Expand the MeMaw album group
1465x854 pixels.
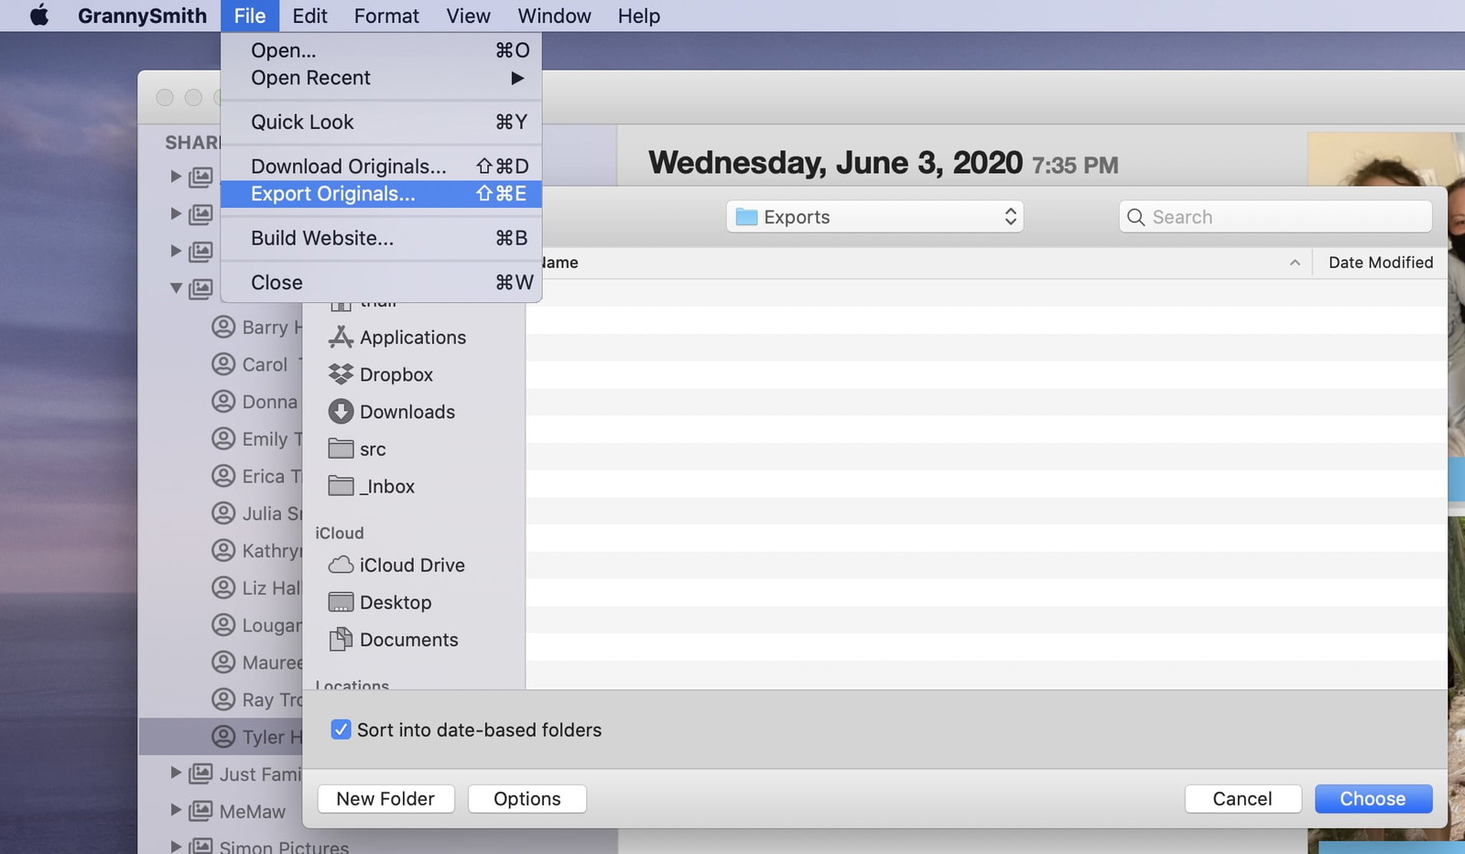click(x=176, y=810)
